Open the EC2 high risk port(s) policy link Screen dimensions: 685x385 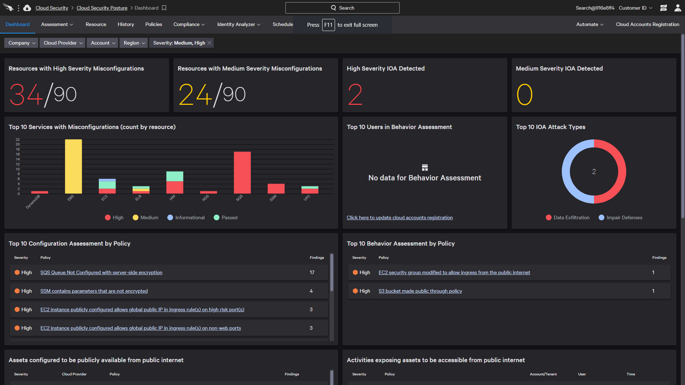(x=142, y=309)
